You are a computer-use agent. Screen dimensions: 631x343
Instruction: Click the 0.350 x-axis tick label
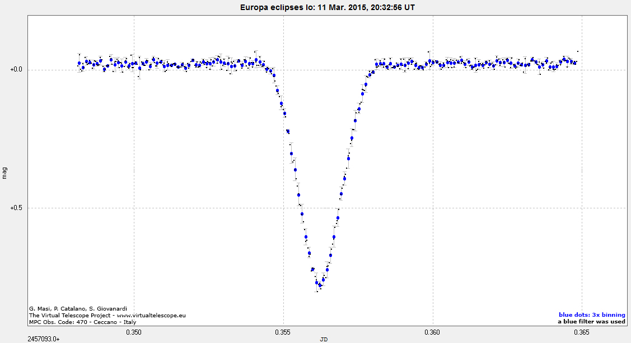(134, 332)
